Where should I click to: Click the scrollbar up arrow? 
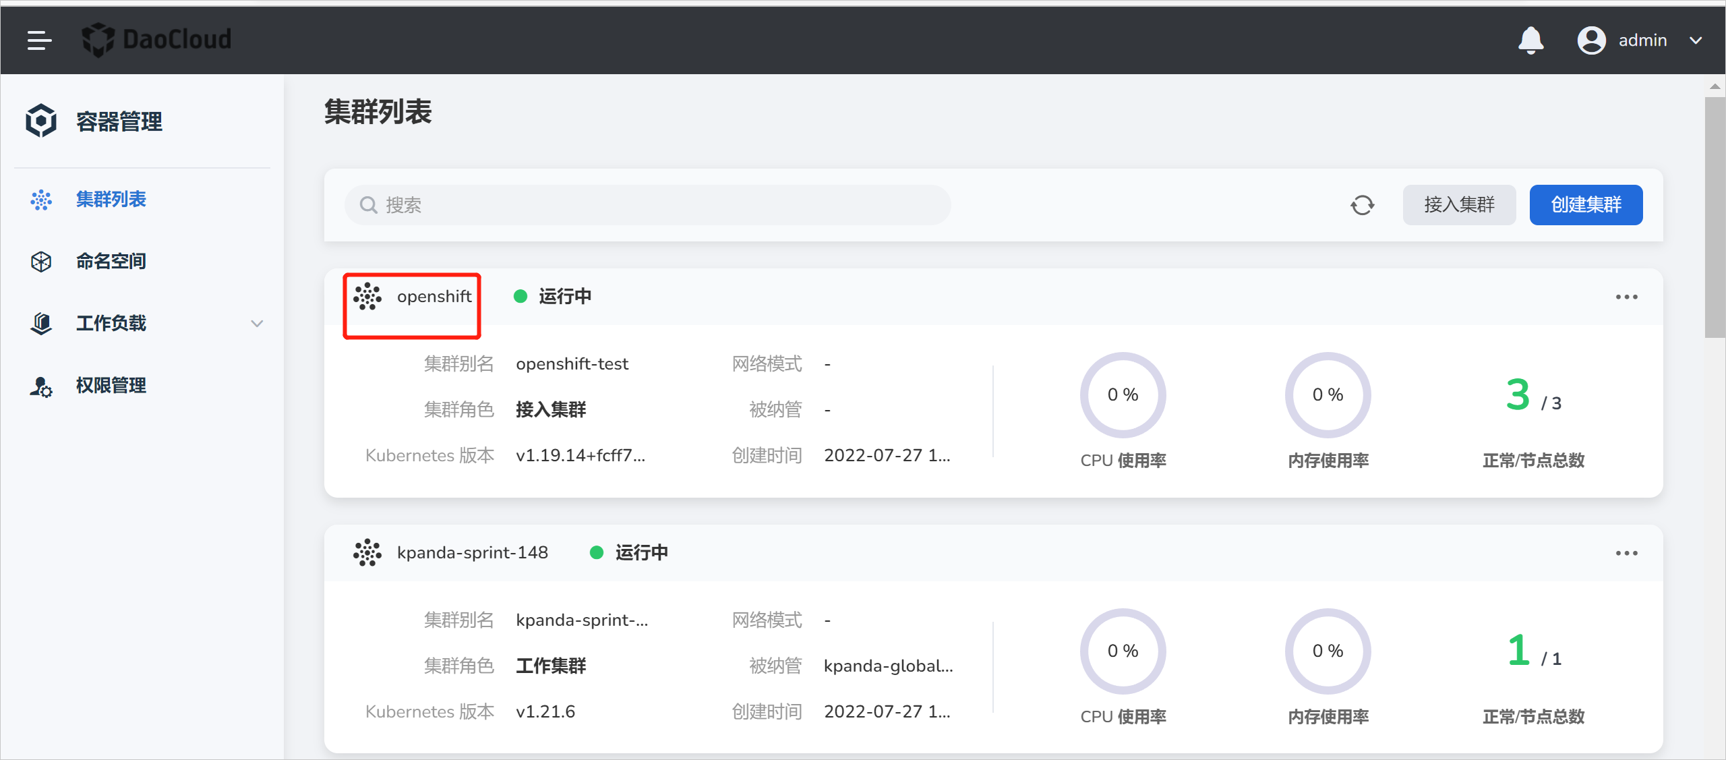(x=1715, y=86)
